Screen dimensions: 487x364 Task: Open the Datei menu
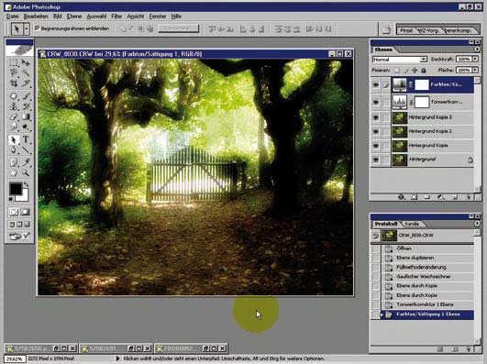coord(13,17)
